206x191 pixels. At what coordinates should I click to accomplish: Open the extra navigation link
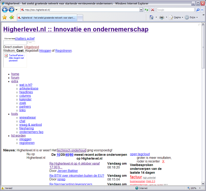14,81
